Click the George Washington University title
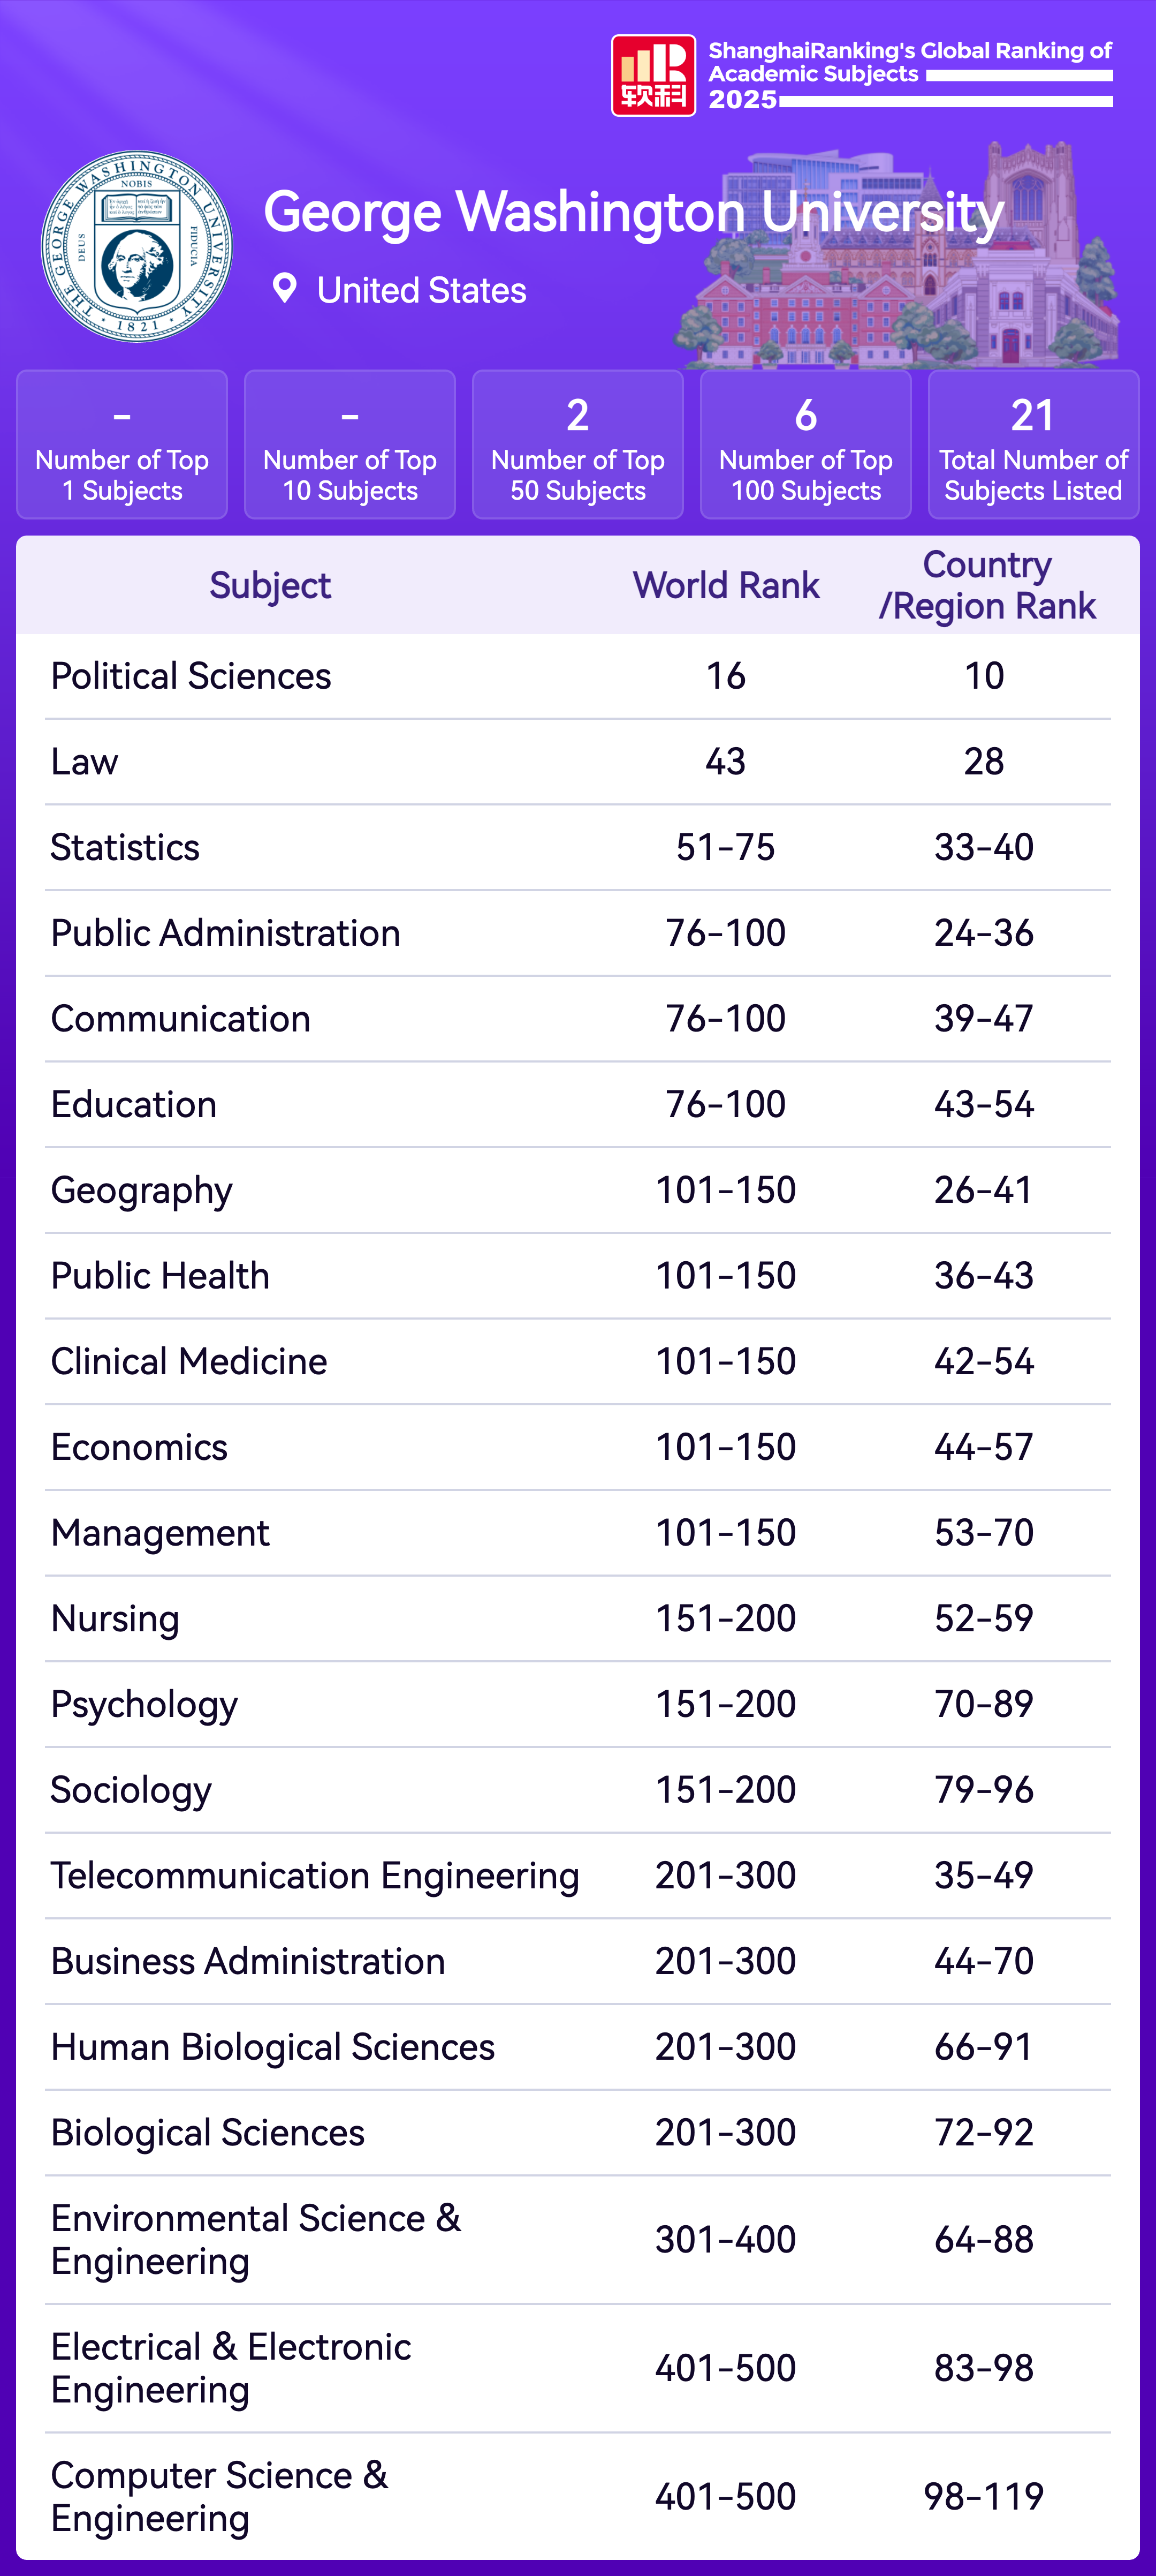This screenshot has height=2576, width=1156. click(x=634, y=212)
